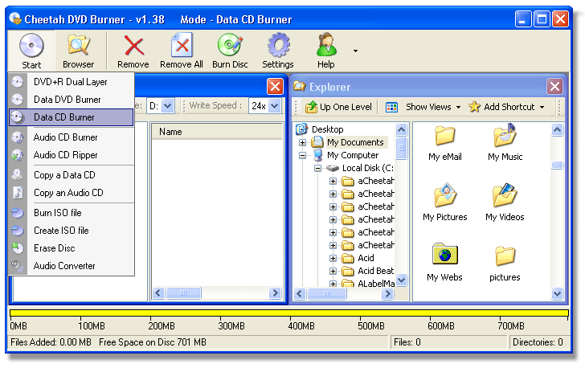Open Settings from the gear icon
Image resolution: width=585 pixels, height=368 pixels.
[x=278, y=51]
